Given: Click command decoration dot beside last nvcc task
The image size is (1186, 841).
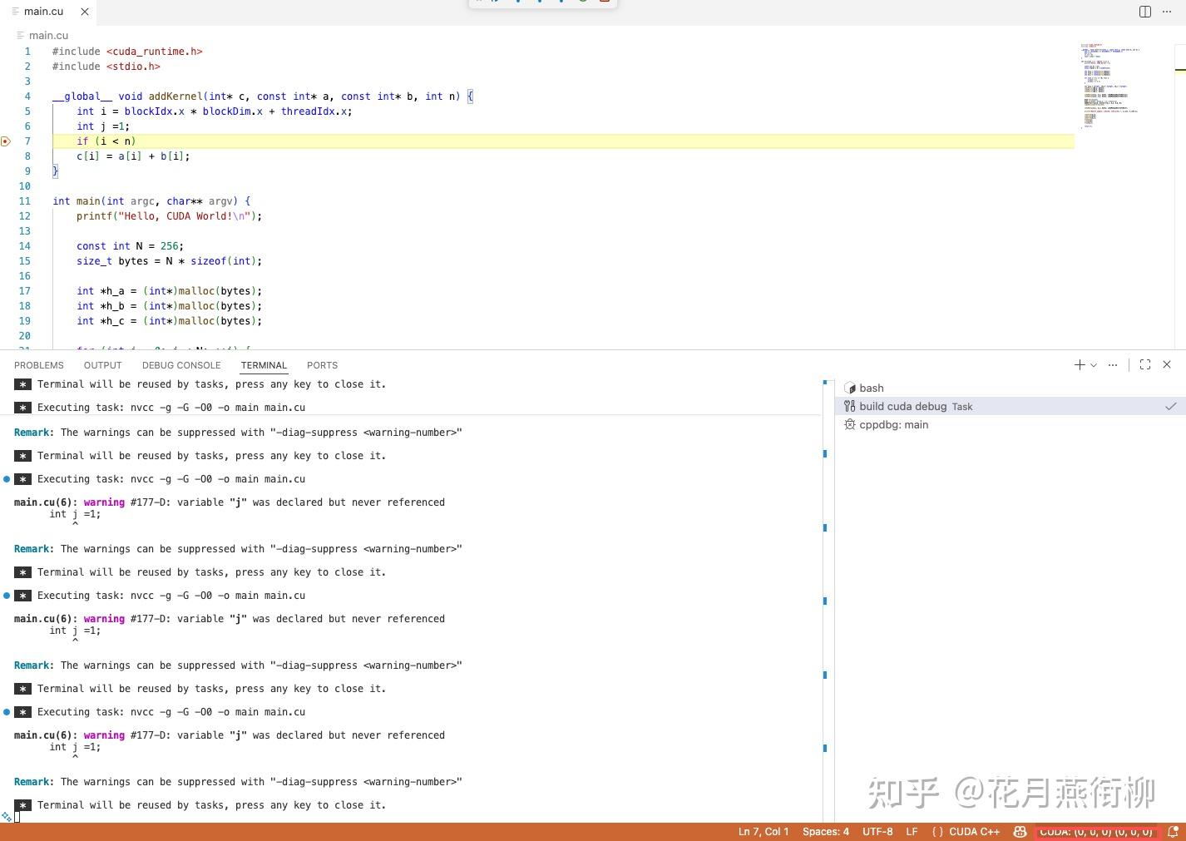Looking at the screenshot, I should (x=7, y=712).
